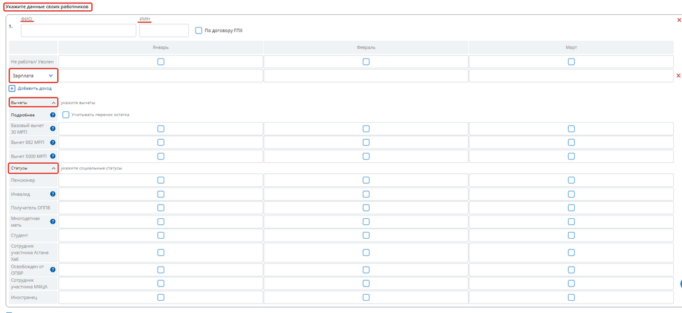Click the Февраль column header
Screen dimensions: 682x313
click(x=366, y=47)
